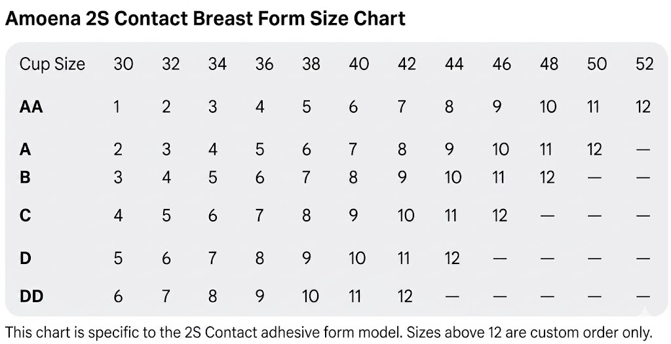The height and width of the screenshot is (344, 671).
Task: Select the B cup row label
Action: (x=26, y=178)
